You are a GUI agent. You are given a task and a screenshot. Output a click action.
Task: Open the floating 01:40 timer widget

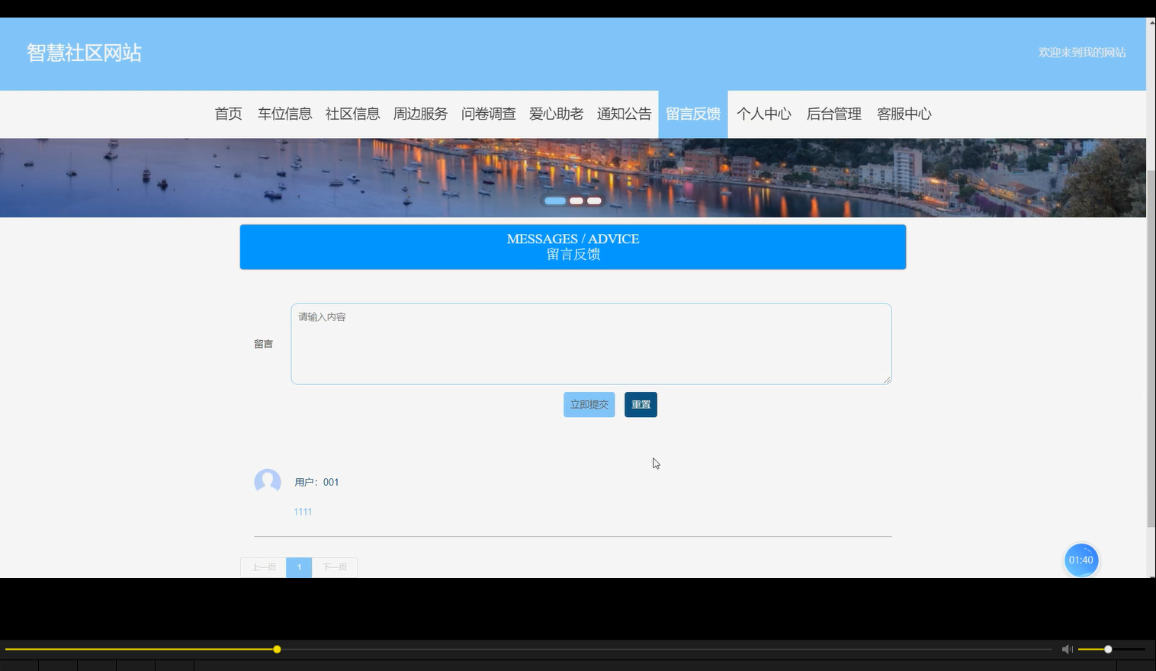click(1081, 560)
